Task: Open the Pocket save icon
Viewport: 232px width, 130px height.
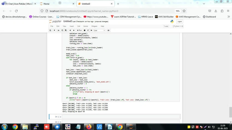Action: pos(210,11)
